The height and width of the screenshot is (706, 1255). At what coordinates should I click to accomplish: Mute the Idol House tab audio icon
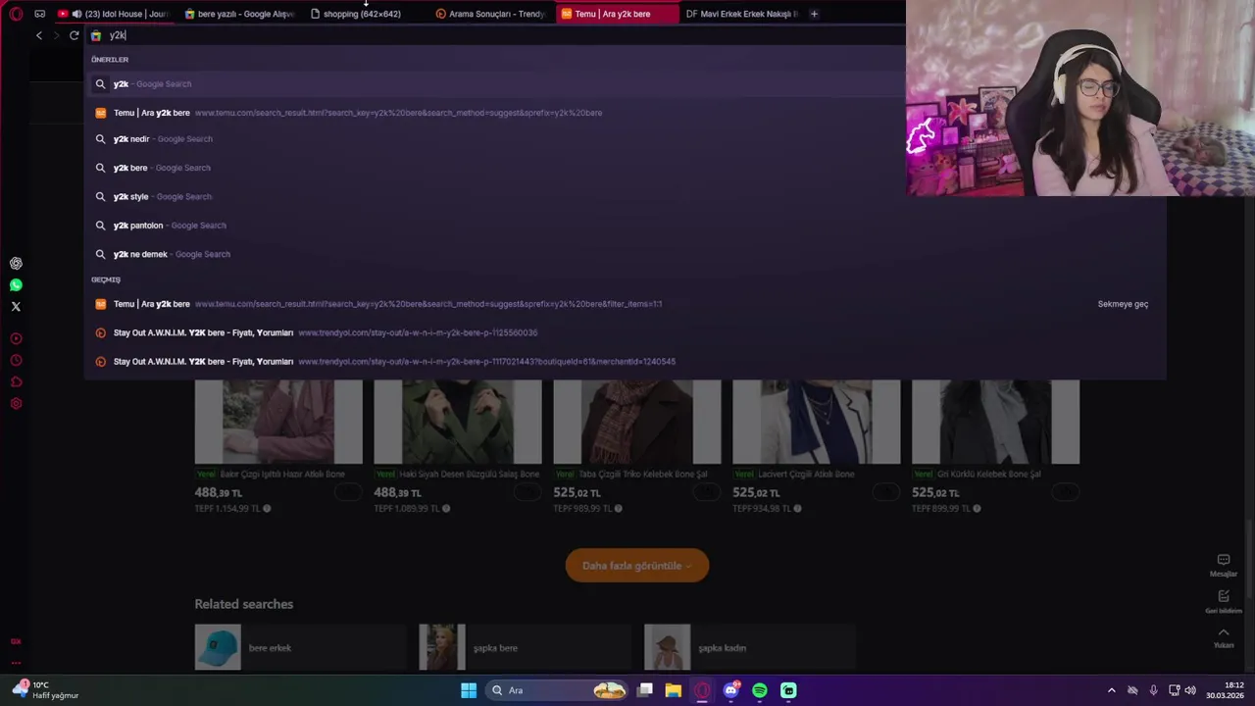click(x=76, y=14)
